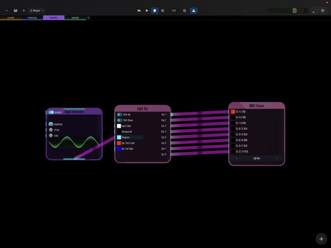Start playback with the play button

pyautogui.click(x=147, y=11)
